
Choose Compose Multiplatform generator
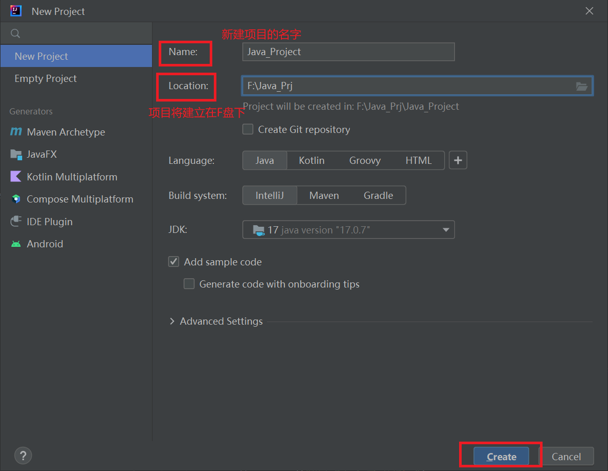76,199
